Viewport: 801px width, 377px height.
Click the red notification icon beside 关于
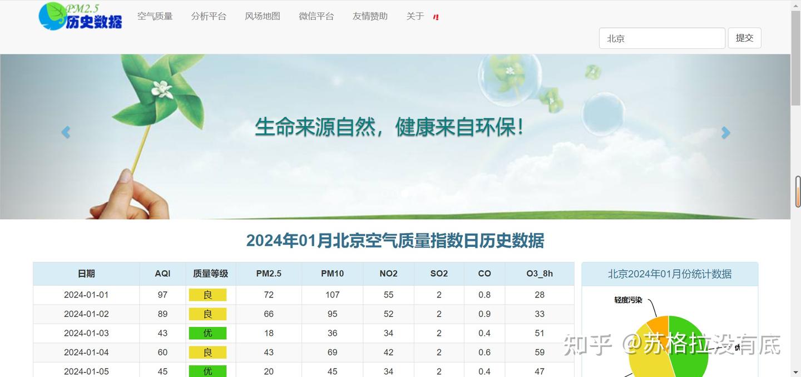tap(436, 17)
